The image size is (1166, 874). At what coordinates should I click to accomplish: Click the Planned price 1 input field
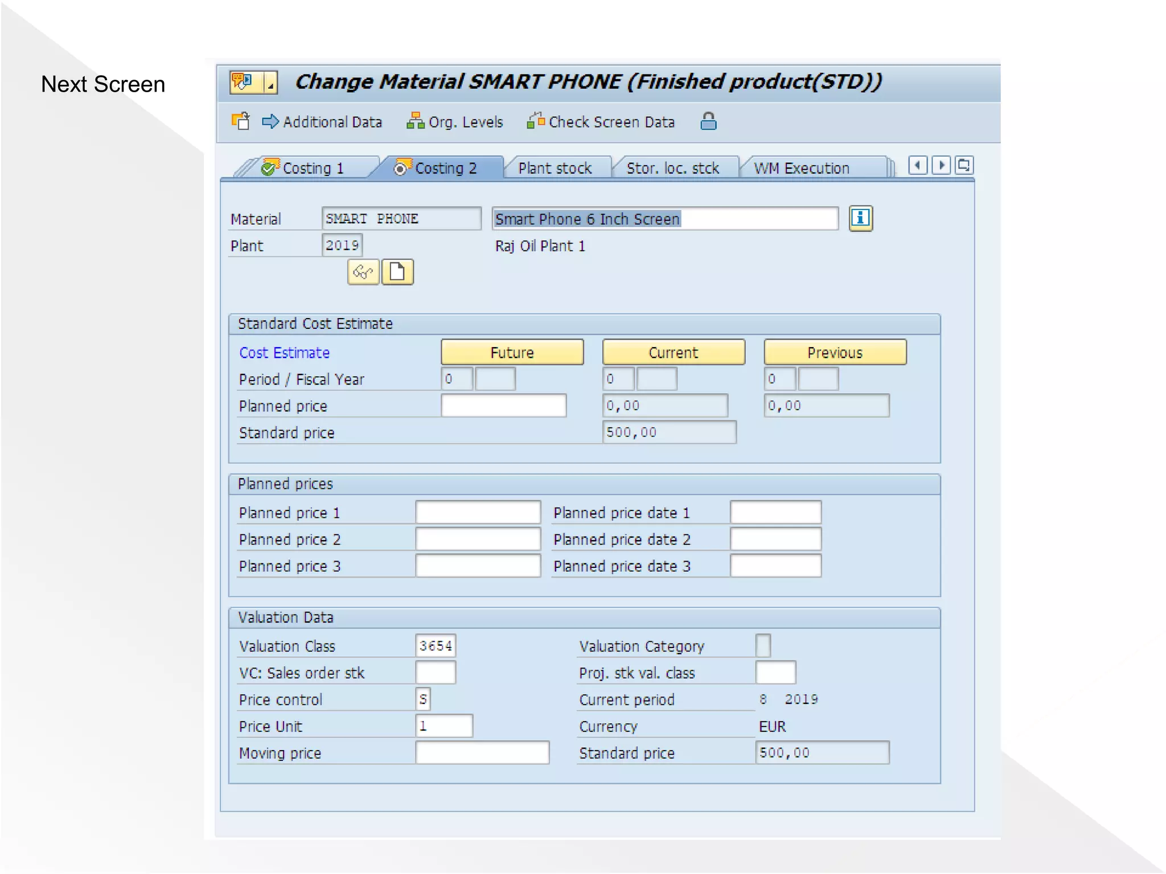click(478, 512)
